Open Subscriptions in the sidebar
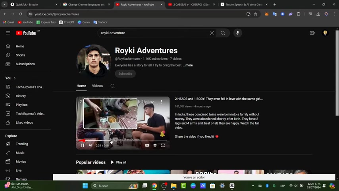This screenshot has width=339, height=191. coord(25,64)
